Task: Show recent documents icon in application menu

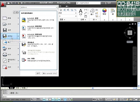Action: point(14,12)
